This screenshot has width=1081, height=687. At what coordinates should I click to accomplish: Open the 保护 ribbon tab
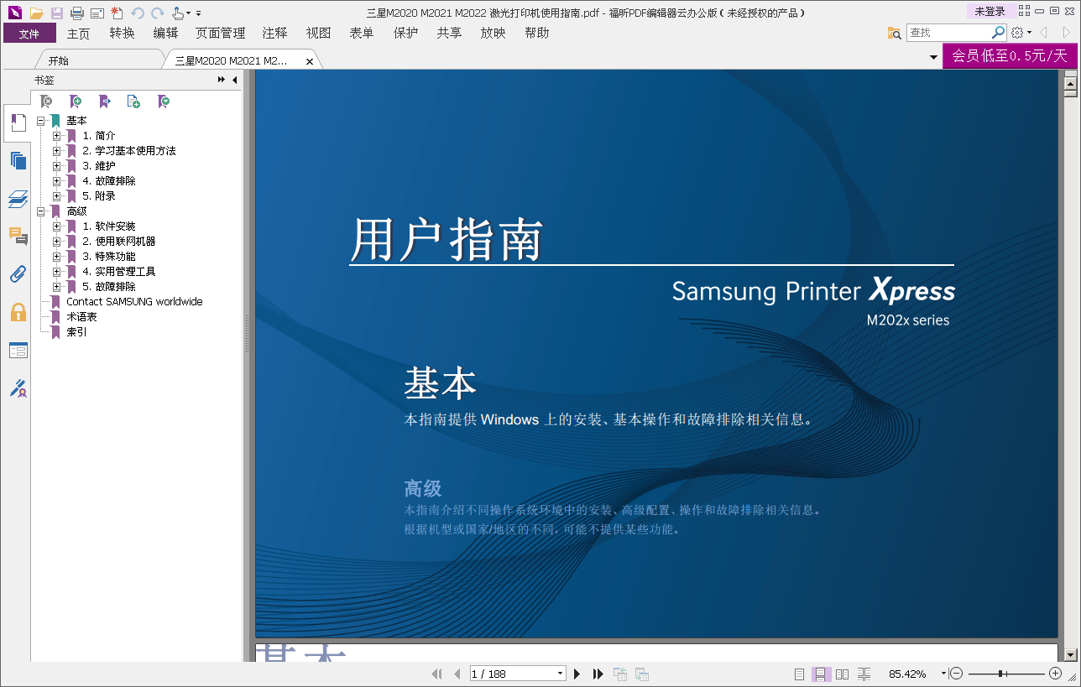(405, 34)
